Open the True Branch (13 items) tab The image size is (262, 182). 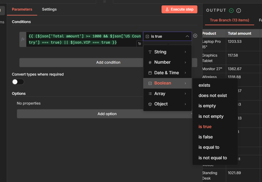coord(229,20)
